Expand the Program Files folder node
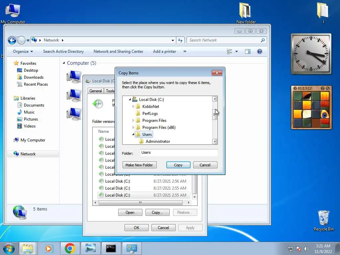 coord(133,120)
